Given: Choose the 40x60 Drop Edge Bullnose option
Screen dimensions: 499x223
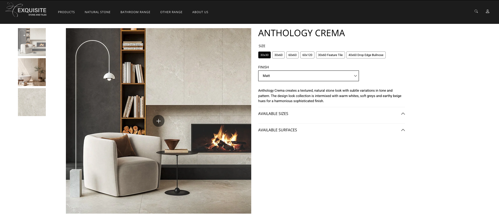Looking at the screenshot, I should tap(366, 55).
